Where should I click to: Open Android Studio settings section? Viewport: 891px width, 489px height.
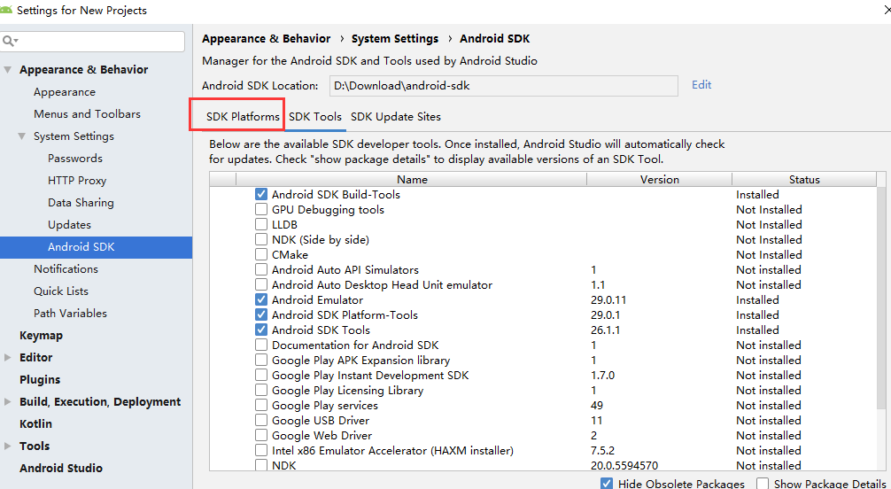pyautogui.click(x=61, y=469)
